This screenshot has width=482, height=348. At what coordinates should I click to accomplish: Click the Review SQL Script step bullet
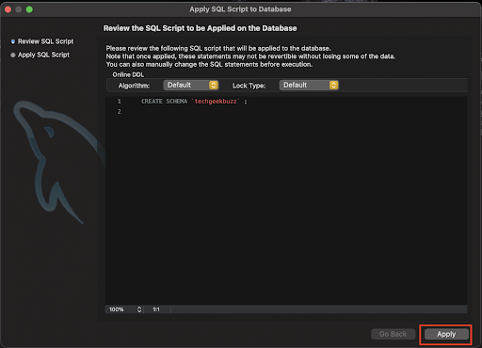[13, 41]
